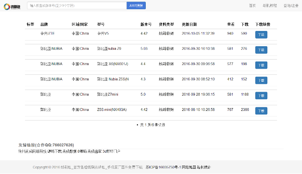Image resolution: width=302 pixels, height=174 pixels.
Task: Click the version number 4.4
Action: click(143, 64)
